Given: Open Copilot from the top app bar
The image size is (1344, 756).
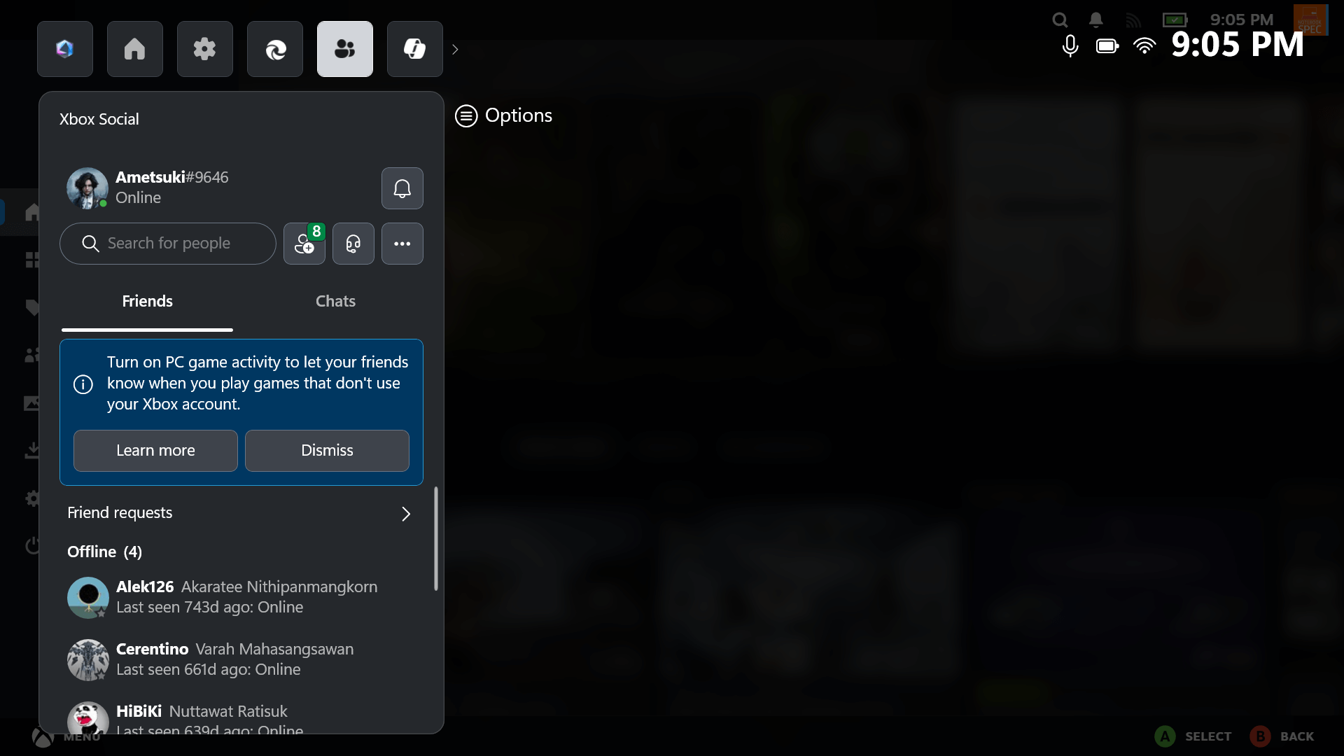Looking at the screenshot, I should coord(64,49).
